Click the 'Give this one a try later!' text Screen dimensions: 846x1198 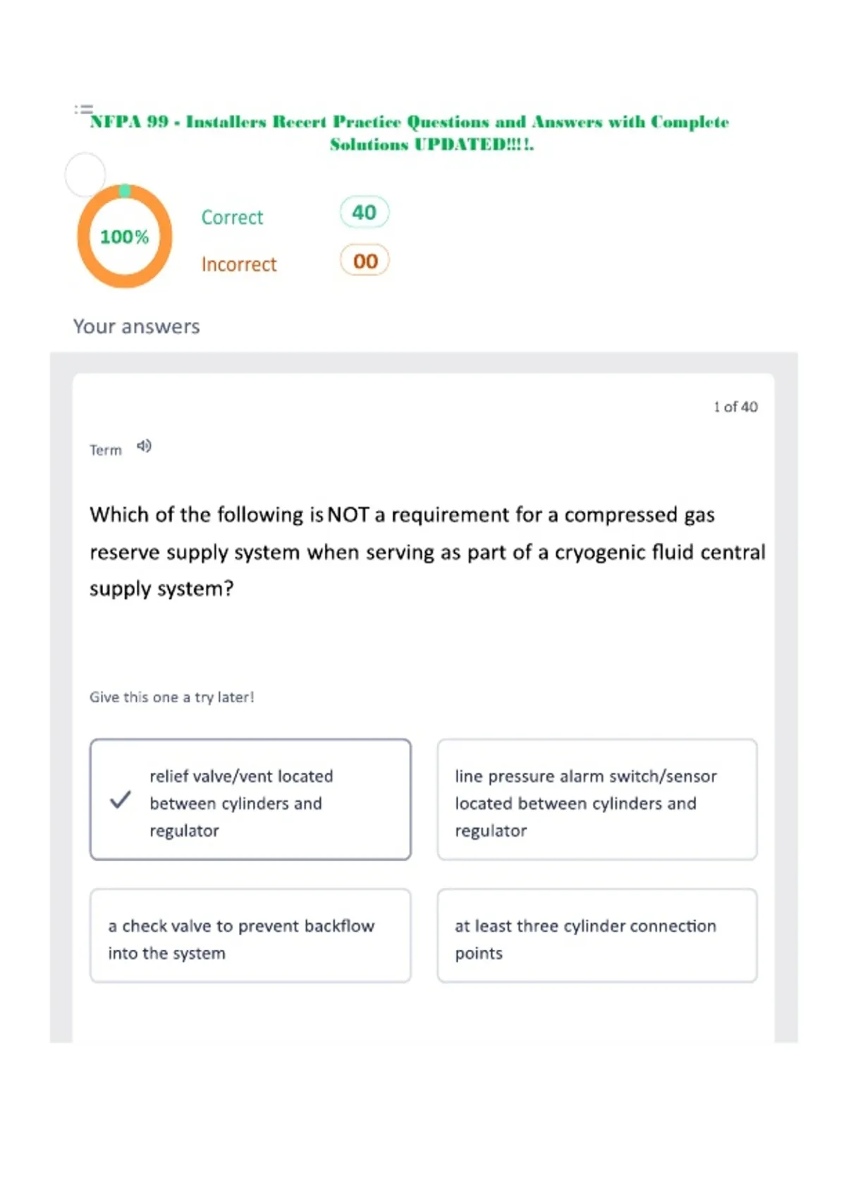tap(172, 697)
